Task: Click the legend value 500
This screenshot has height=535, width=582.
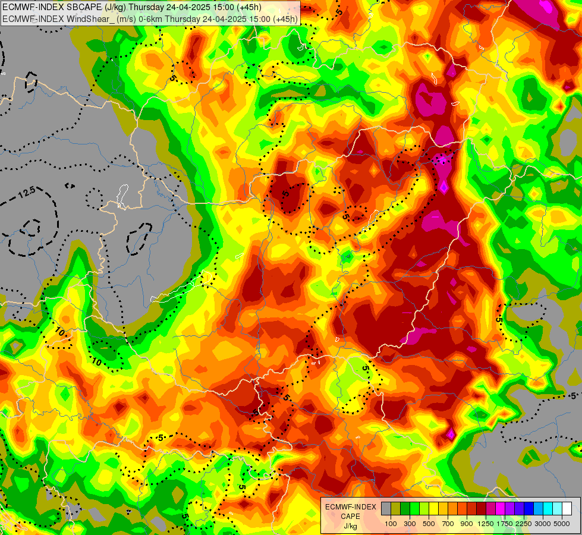Action: click(429, 524)
